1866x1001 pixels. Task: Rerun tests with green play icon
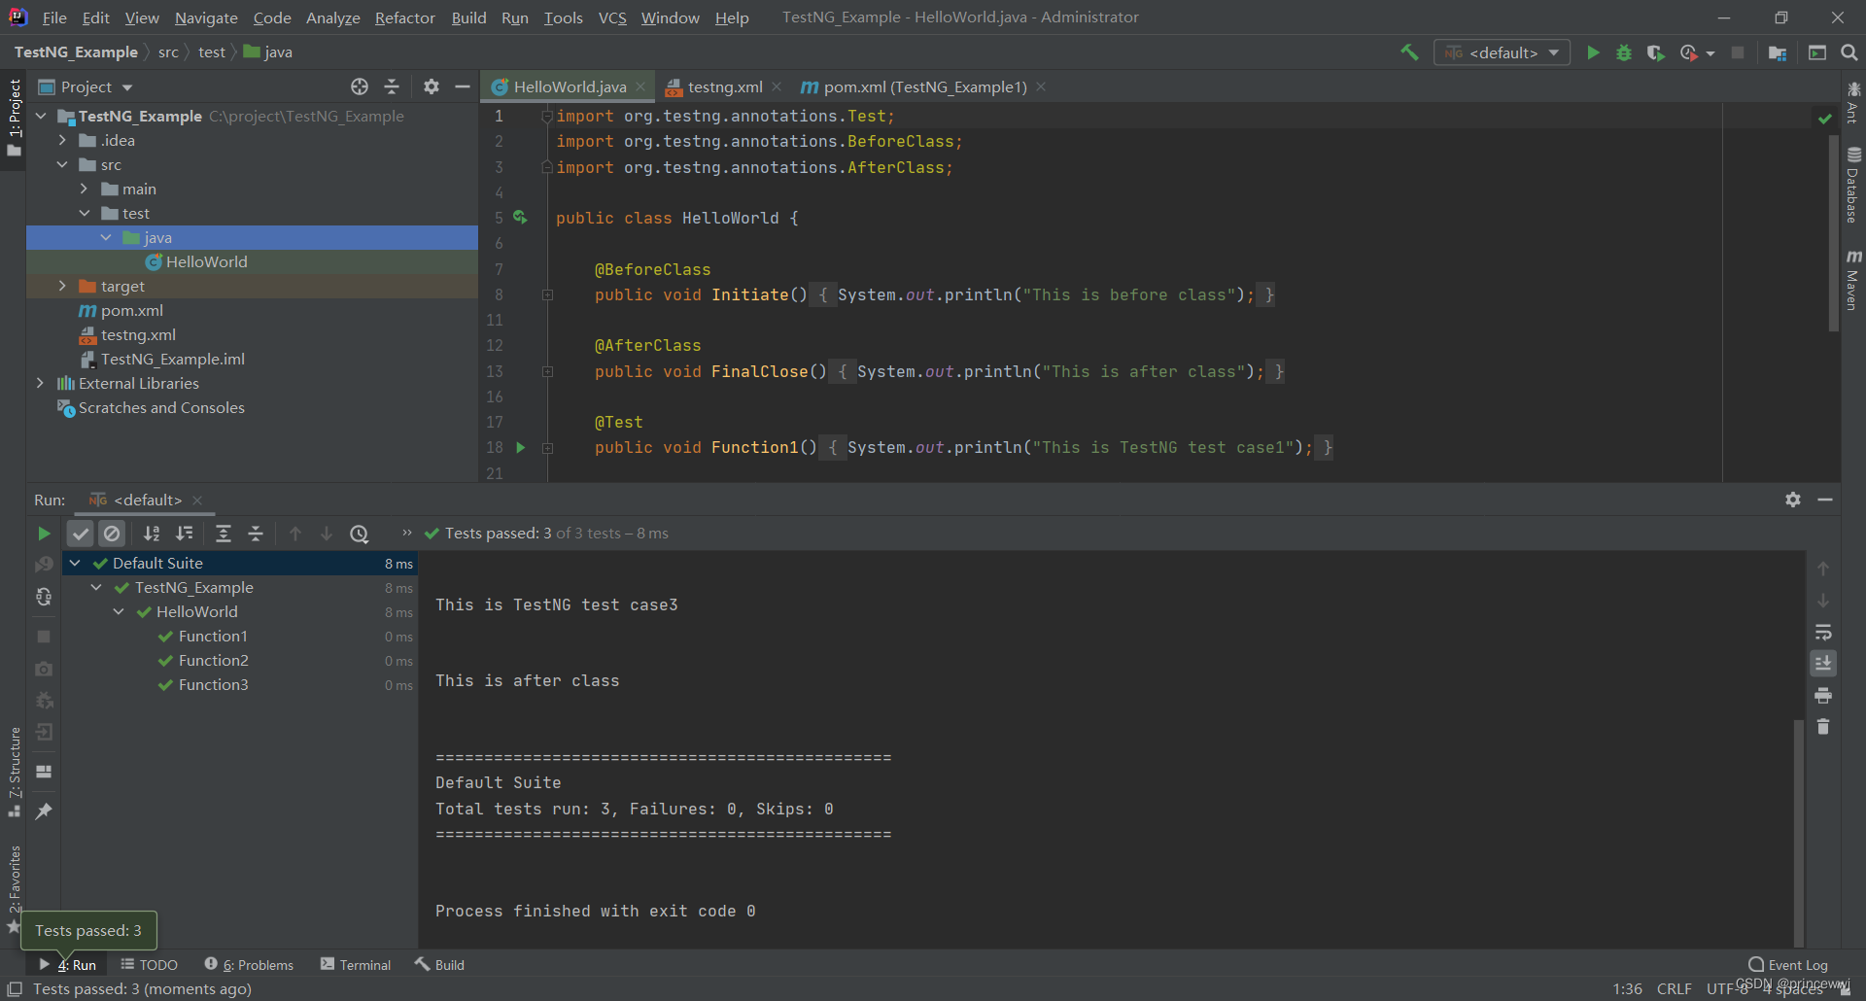[44, 534]
